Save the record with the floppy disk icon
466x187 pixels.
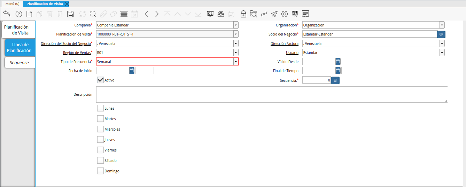pos(70,14)
